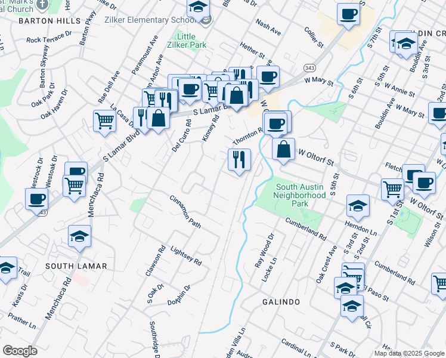Screen dimensions: 446x358
Task: Click the school marker above South Lamar label
Action: pyautogui.click(x=80, y=238)
